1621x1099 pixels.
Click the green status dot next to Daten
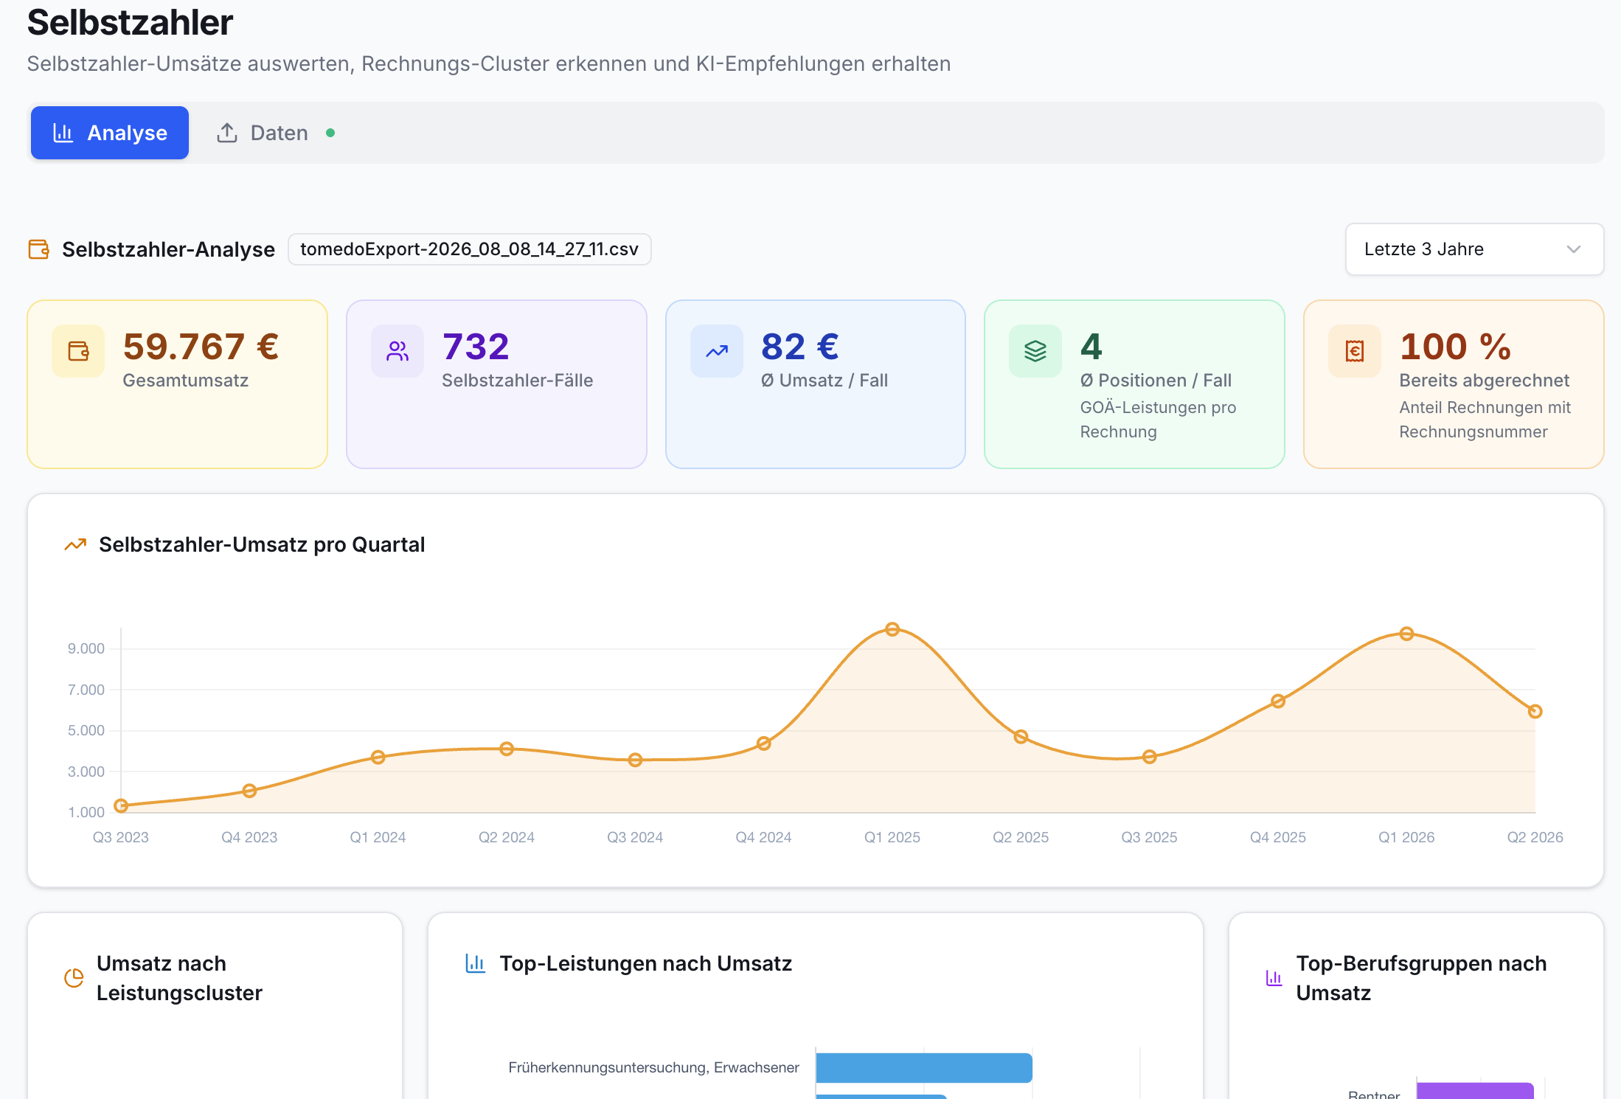point(330,133)
